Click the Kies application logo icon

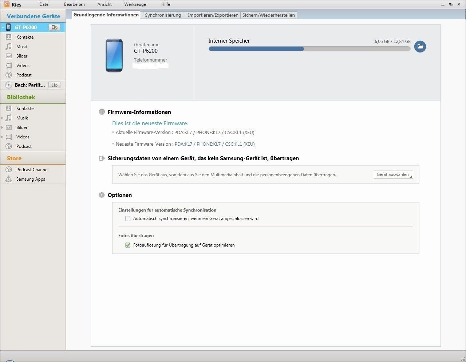6,4
